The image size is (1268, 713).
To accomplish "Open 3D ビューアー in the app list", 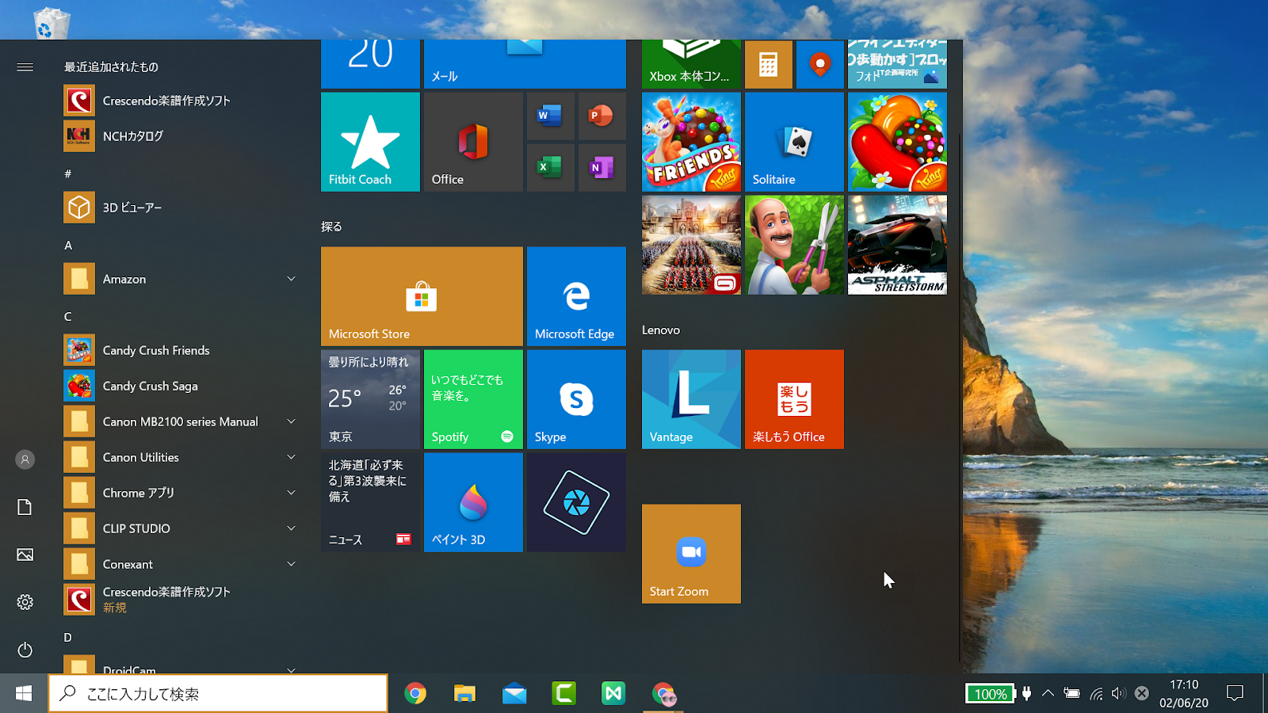I will pyautogui.click(x=182, y=208).
